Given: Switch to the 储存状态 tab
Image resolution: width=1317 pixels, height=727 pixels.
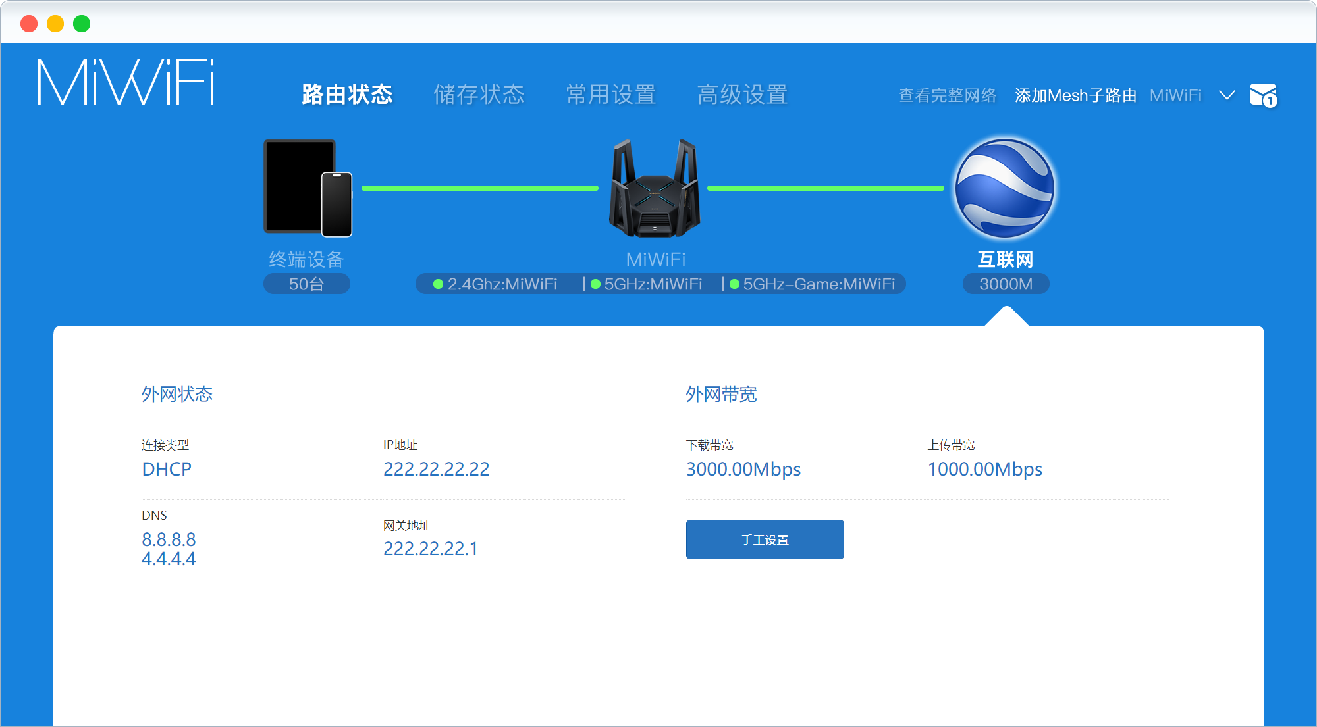Looking at the screenshot, I should [x=479, y=95].
